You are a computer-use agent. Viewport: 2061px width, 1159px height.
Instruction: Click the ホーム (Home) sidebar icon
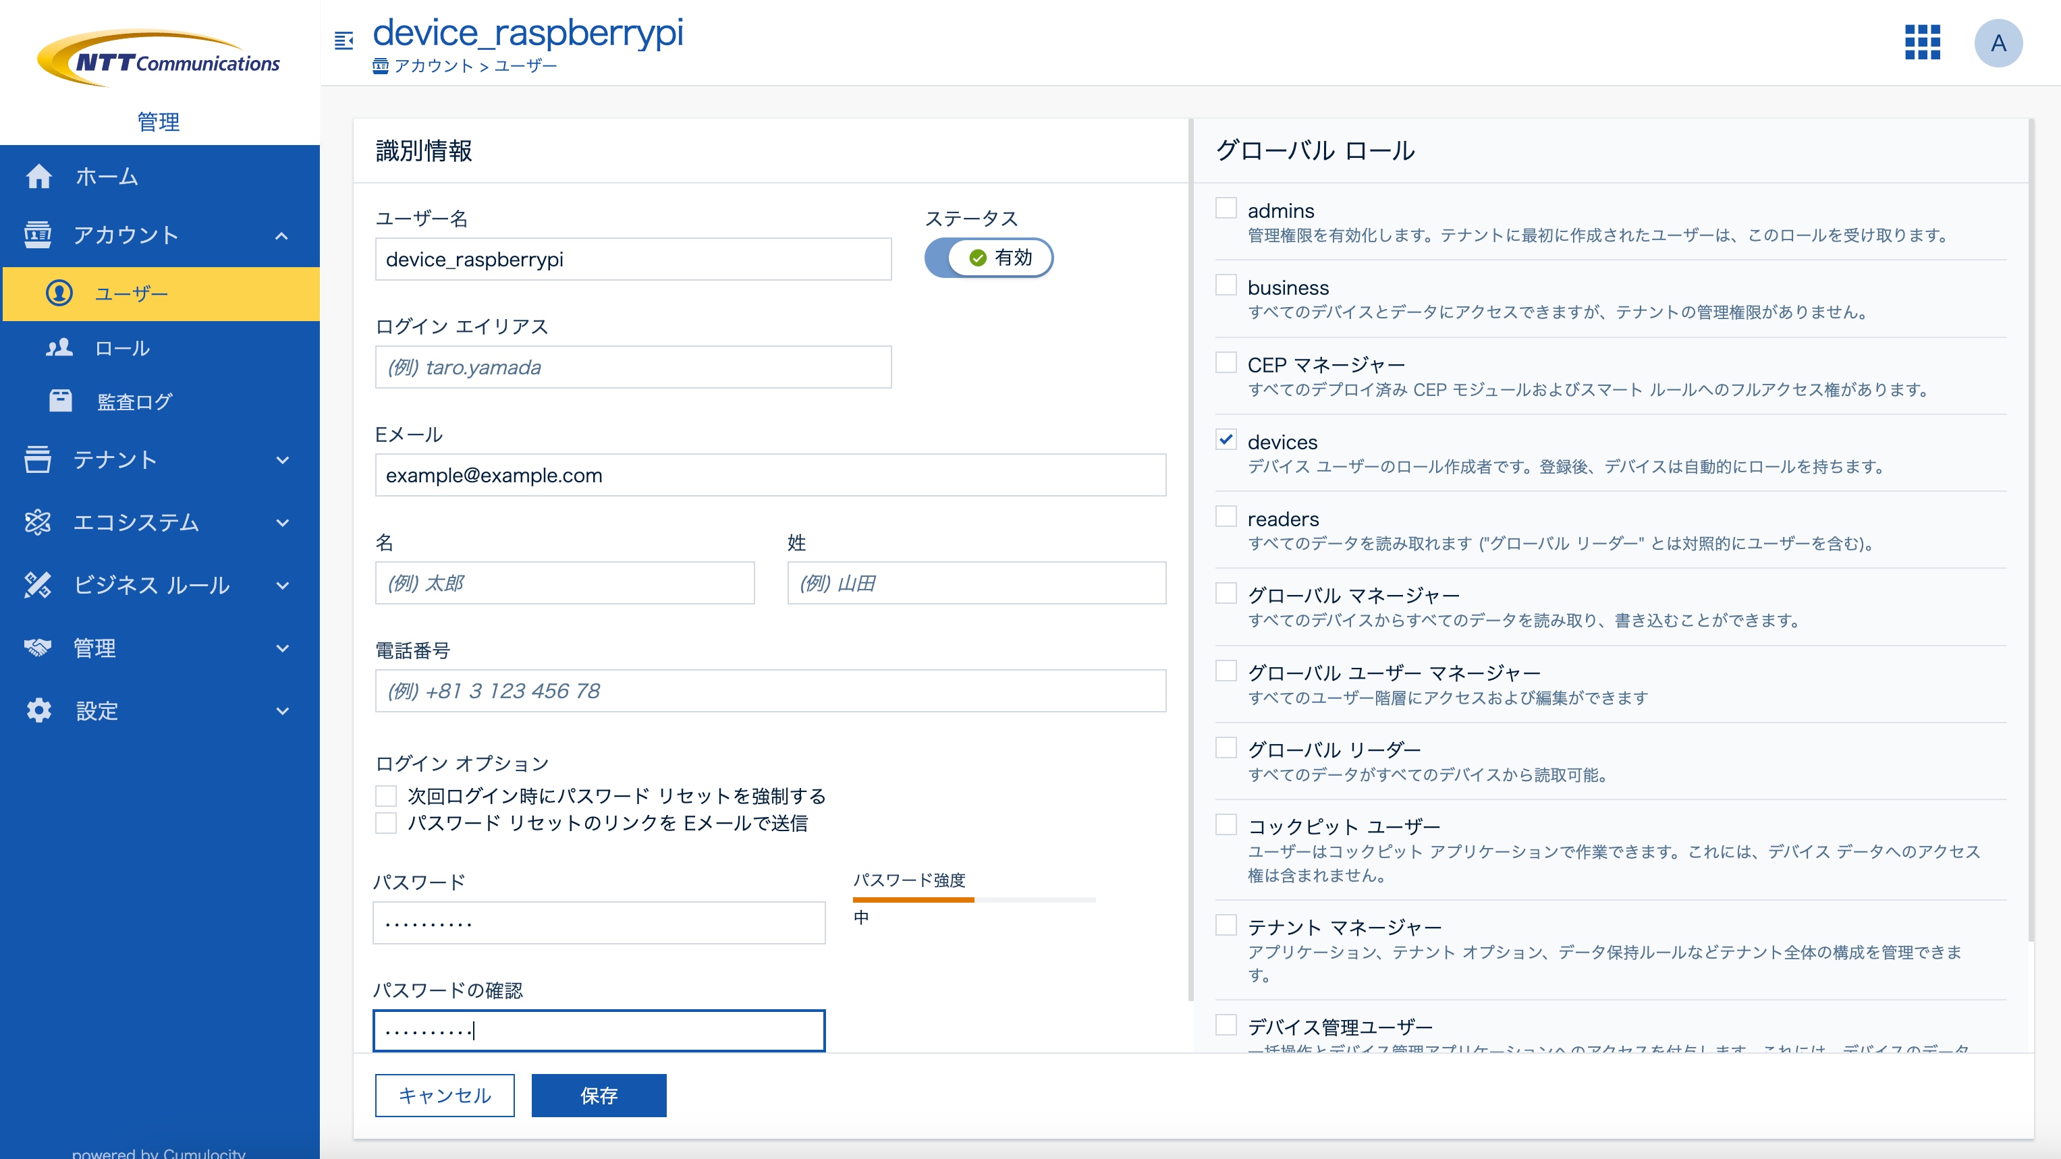coord(38,175)
